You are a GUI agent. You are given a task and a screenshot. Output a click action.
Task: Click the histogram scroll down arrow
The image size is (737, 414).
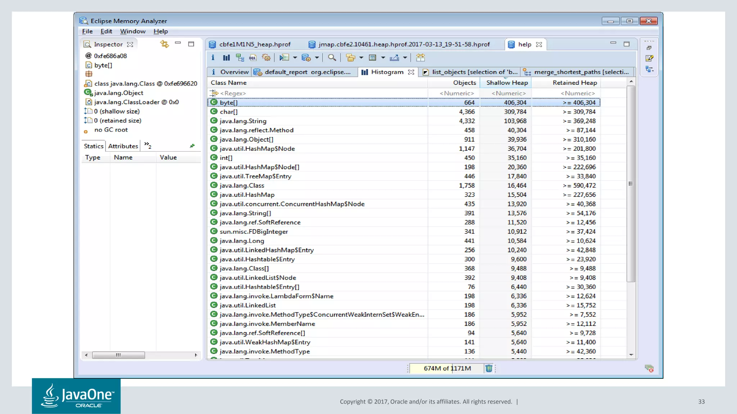tap(631, 355)
